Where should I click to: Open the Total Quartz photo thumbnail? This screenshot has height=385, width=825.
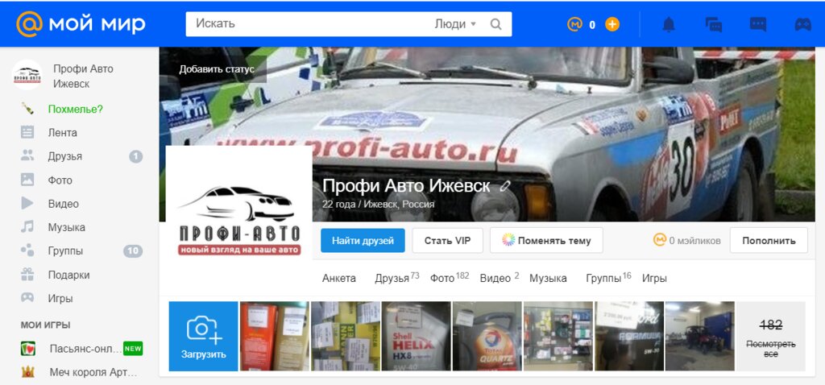(487, 336)
